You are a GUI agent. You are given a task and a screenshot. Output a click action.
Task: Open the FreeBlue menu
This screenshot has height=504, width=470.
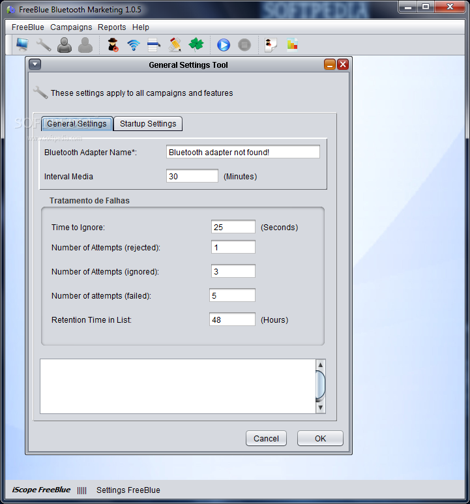(x=27, y=27)
